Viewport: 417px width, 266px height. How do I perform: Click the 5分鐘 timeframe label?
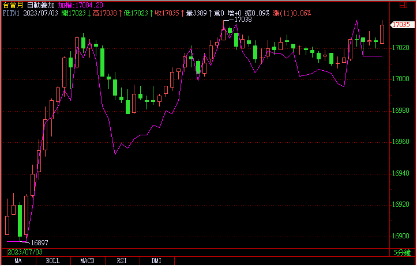pos(402,253)
